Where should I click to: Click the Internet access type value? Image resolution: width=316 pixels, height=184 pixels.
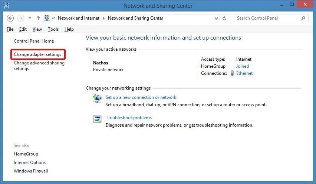244,59
